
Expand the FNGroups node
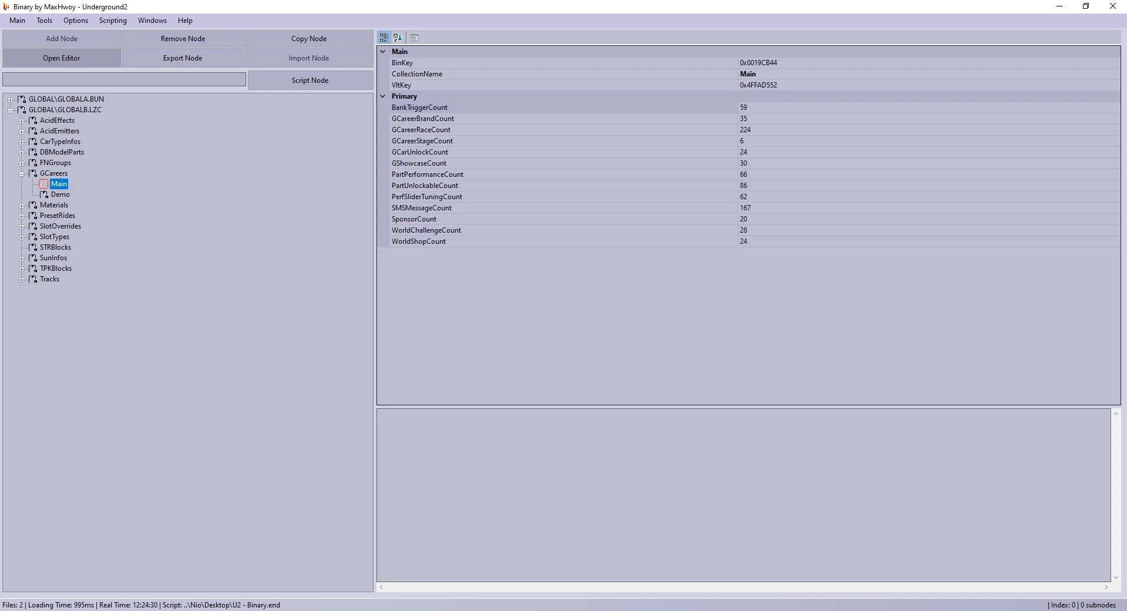pos(21,163)
